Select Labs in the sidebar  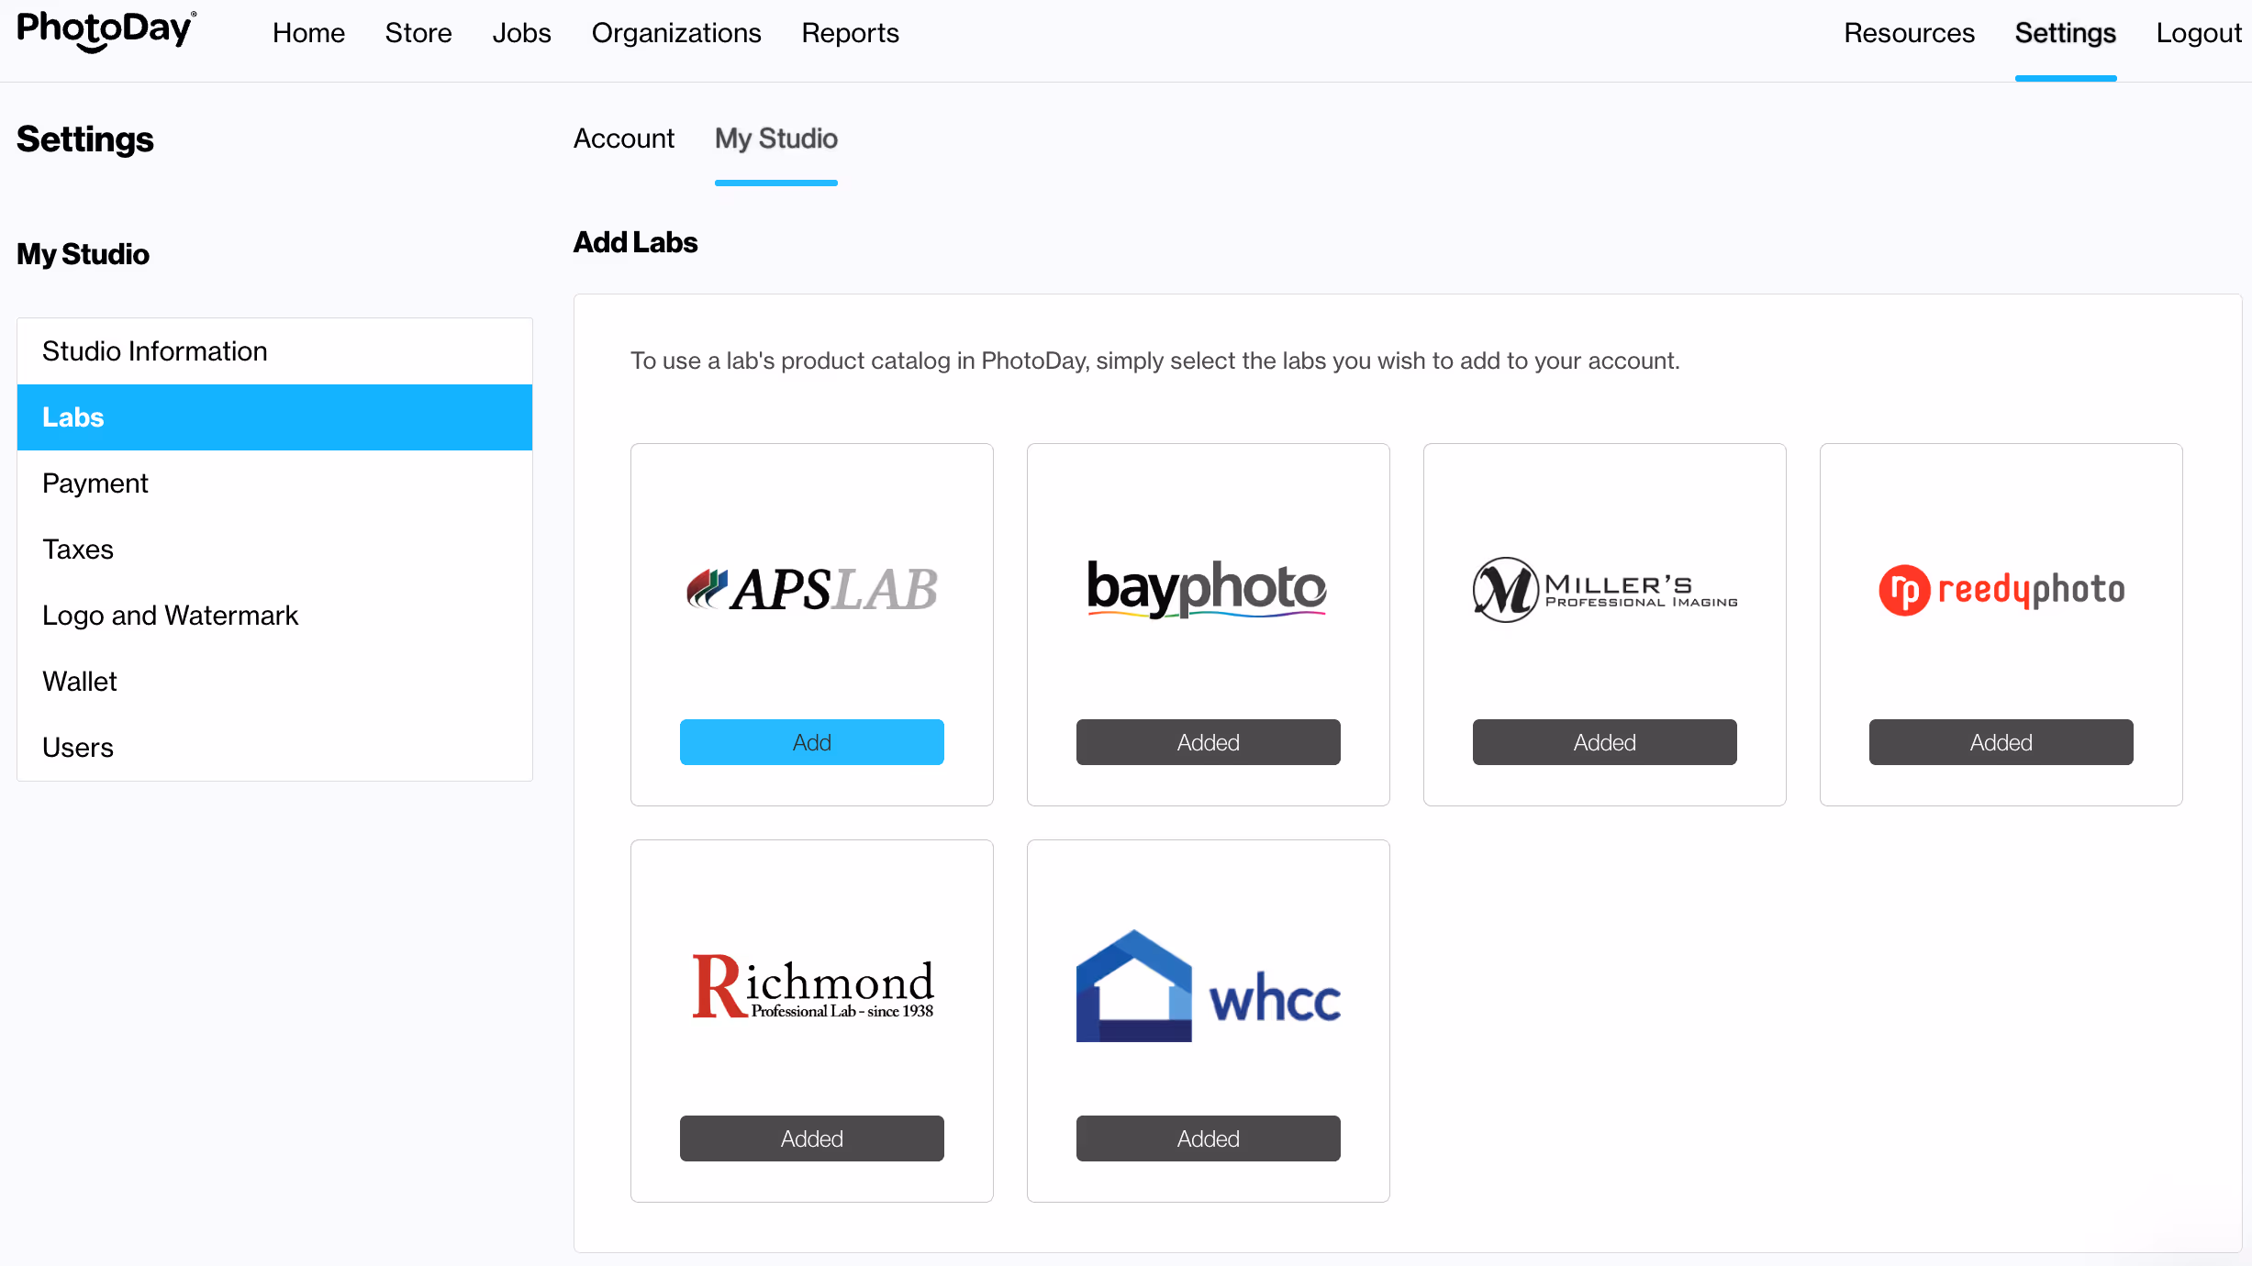coord(274,417)
